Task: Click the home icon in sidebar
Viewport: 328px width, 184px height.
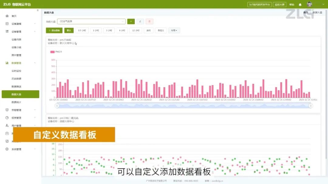Action: click(x=7, y=16)
